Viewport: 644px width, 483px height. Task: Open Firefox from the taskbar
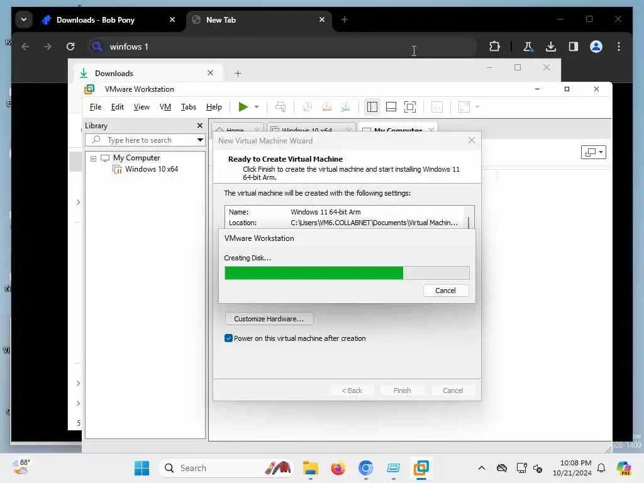click(338, 468)
